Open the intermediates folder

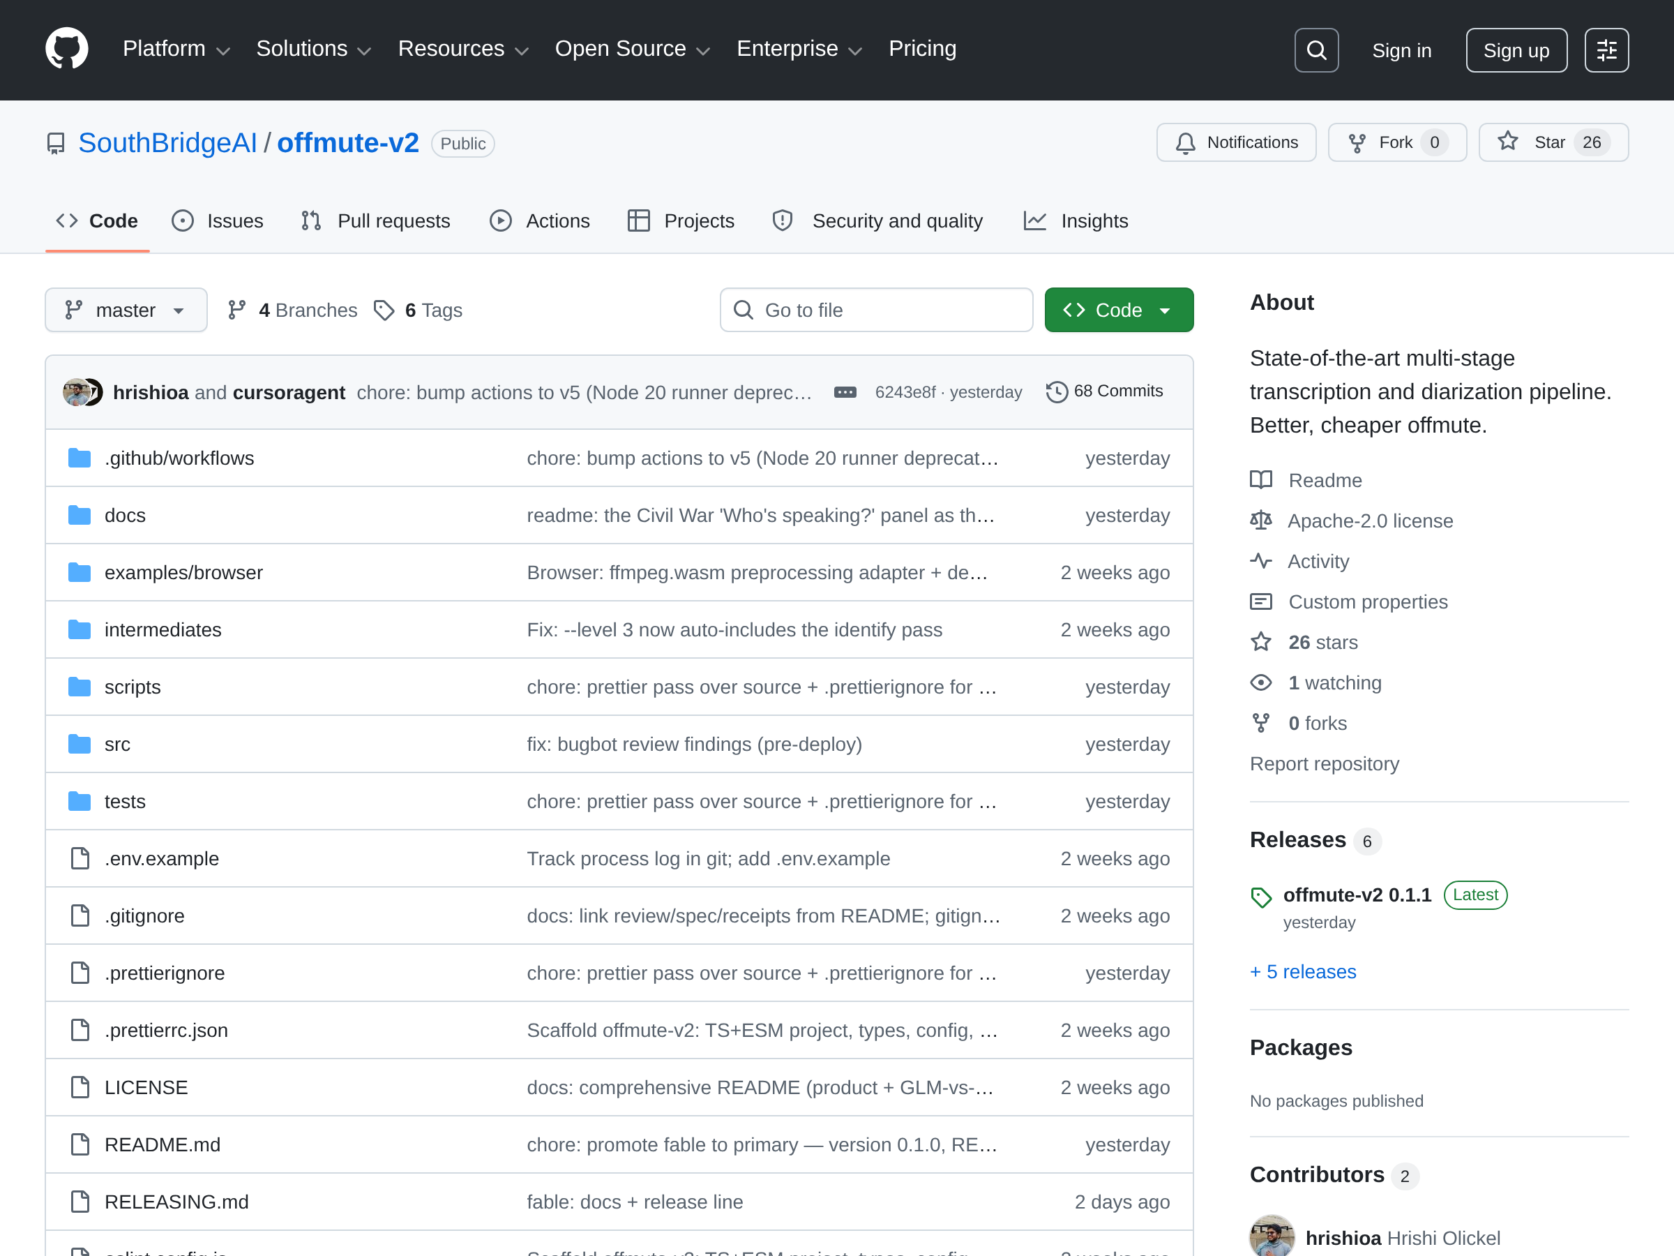tap(163, 630)
